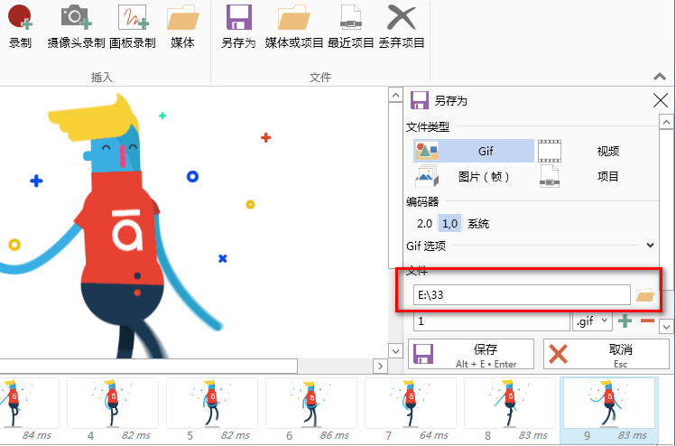Image resolution: width=676 pixels, height=446 pixels.
Task: Load media or project (媒体或项目)
Action: [294, 26]
